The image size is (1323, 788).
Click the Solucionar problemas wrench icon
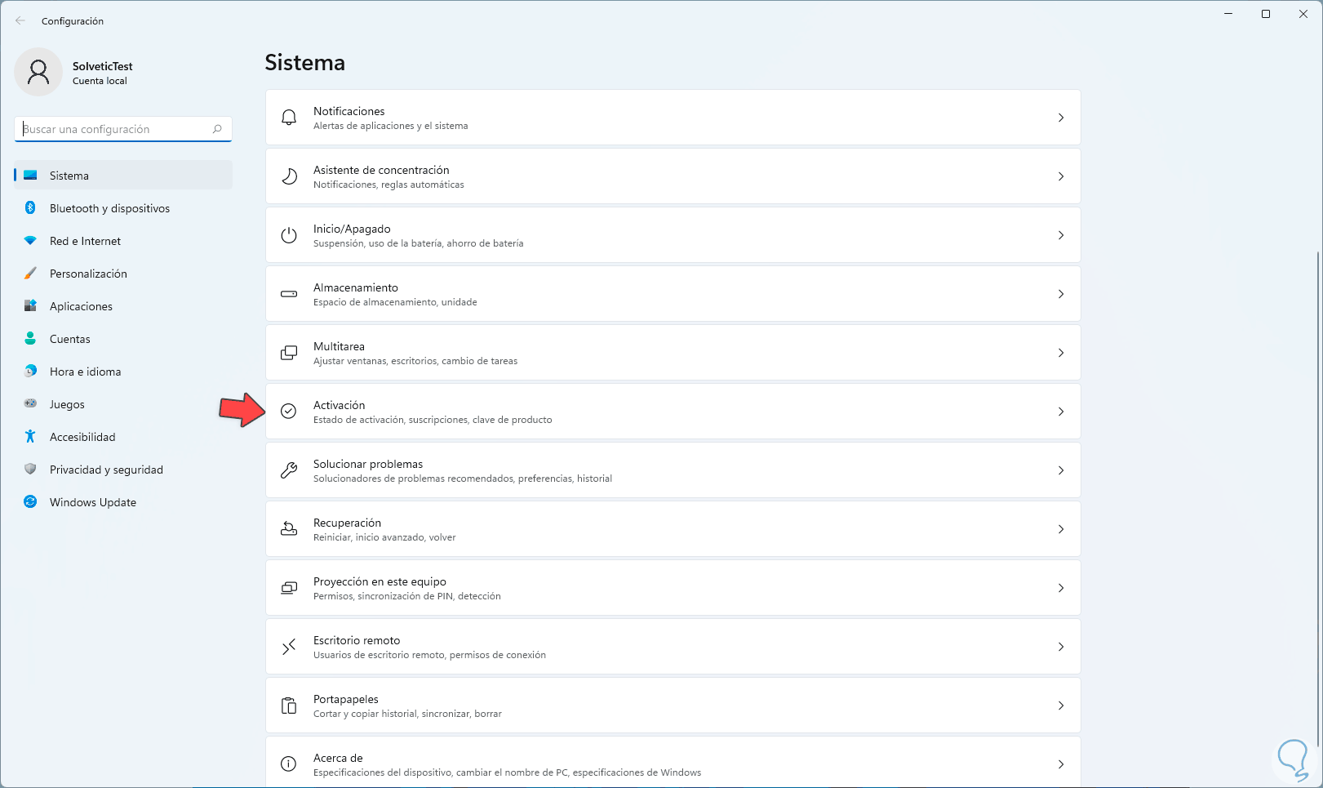click(289, 470)
